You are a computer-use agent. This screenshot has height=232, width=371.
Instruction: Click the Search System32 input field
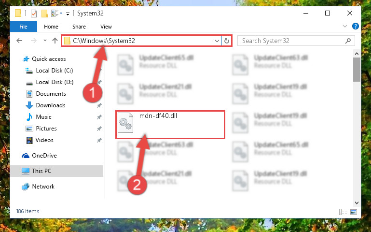coord(292,41)
